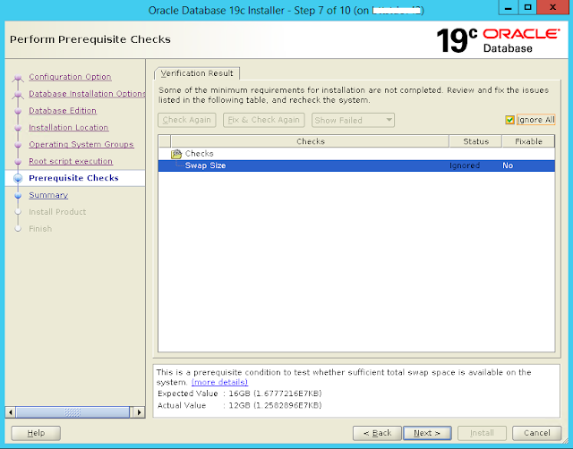Viewport: 573px width, 449px height.
Task: Click the sidebar scroll right arrow
Action: tap(139, 412)
